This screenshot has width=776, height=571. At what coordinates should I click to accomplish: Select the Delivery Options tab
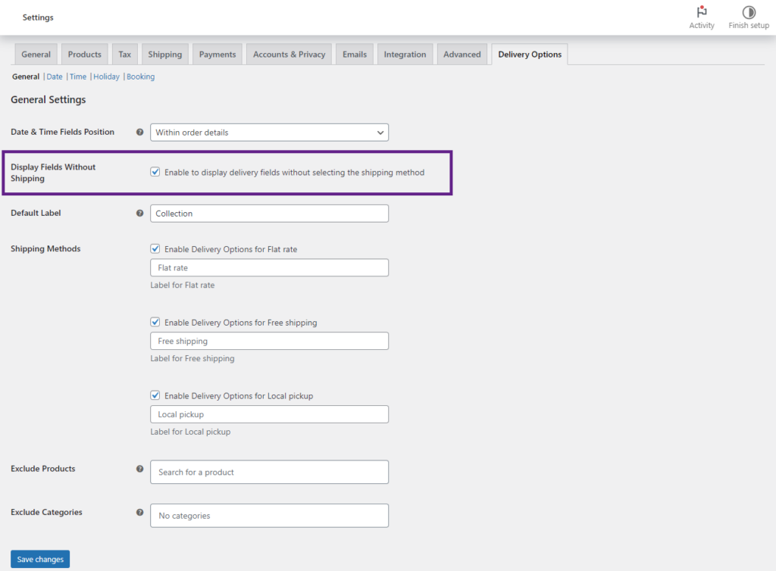click(x=530, y=55)
